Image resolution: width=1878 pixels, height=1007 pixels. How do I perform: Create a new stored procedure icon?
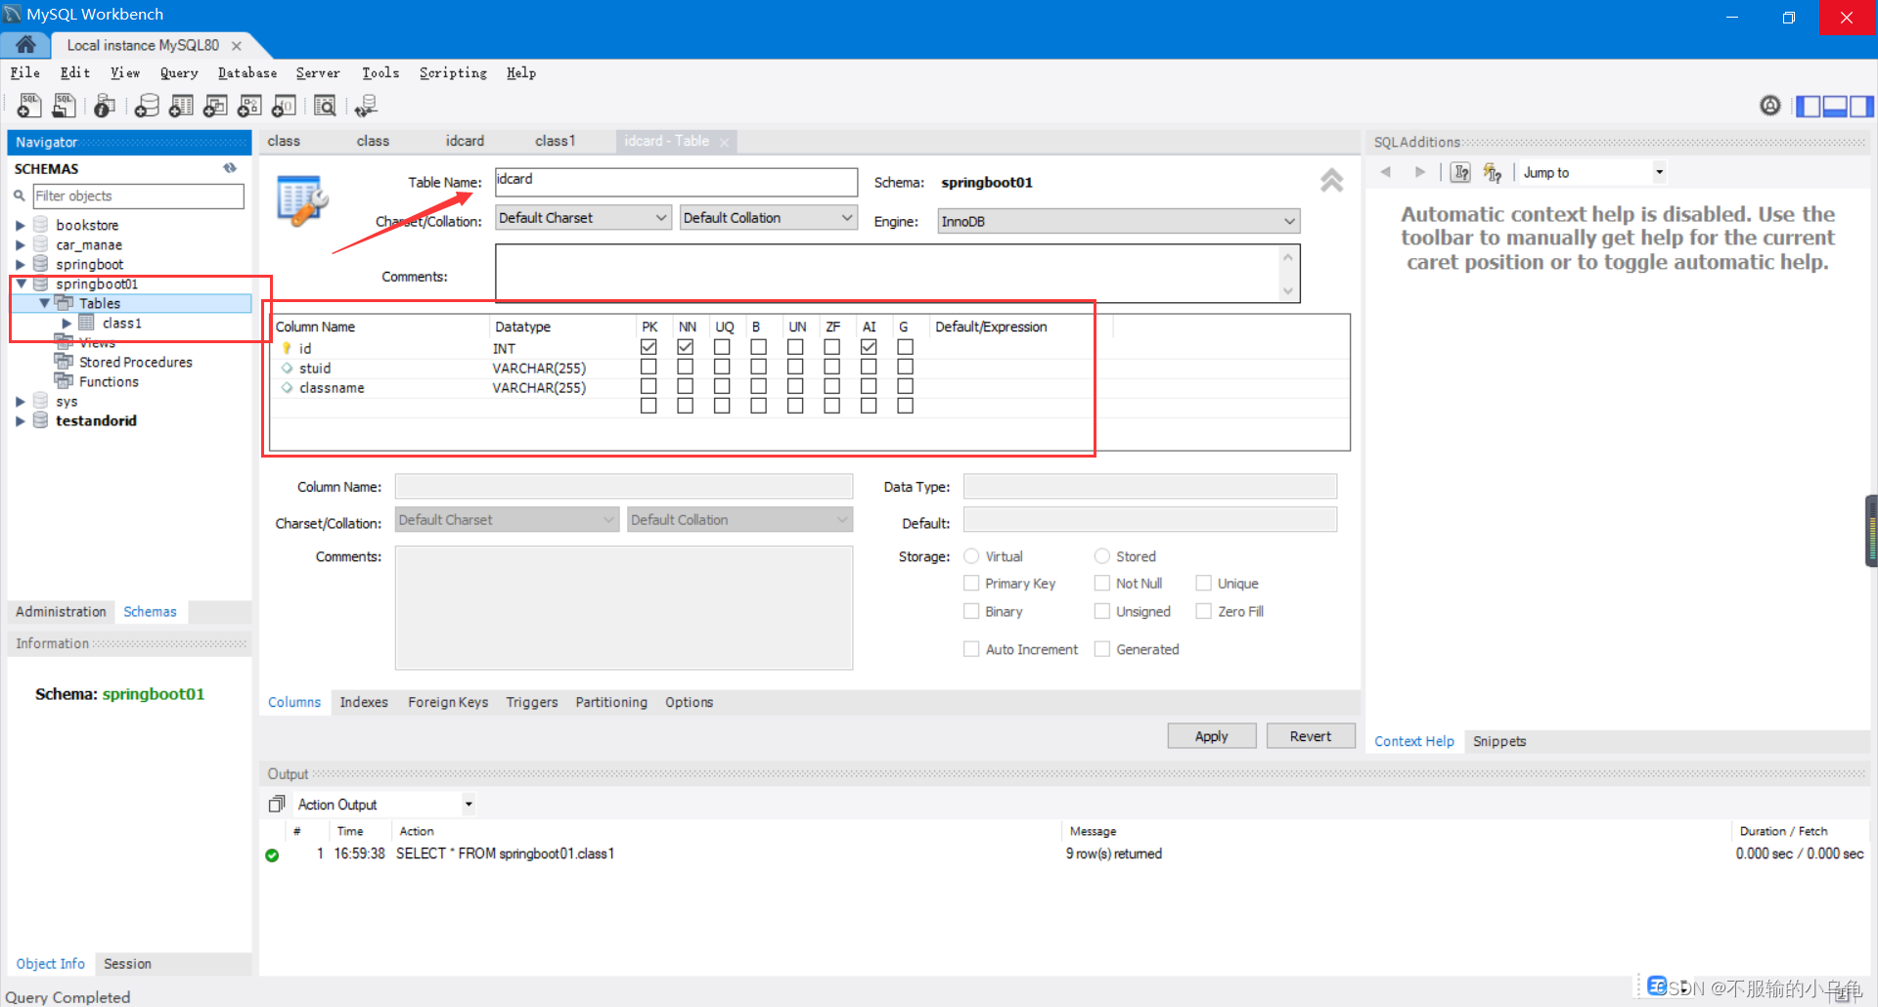click(249, 106)
